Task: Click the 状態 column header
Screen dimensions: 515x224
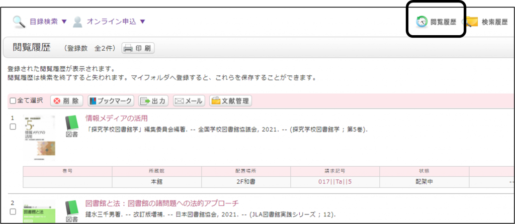Action: coord(424,171)
